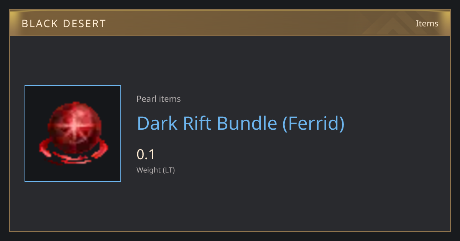Click the red Dark Rift orb icon
The height and width of the screenshot is (241, 460).
(73, 134)
